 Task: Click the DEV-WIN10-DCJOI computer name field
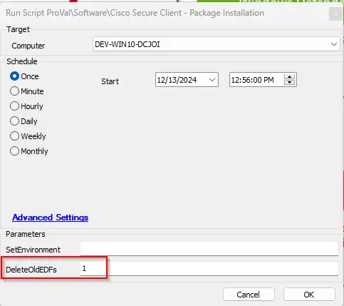(x=216, y=44)
